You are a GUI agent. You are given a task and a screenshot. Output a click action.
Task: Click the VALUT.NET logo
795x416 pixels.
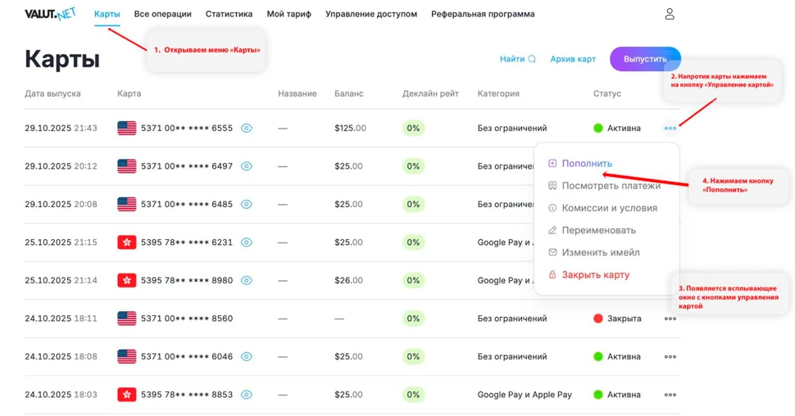(50, 14)
